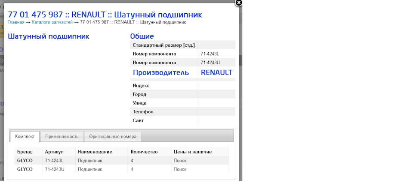The height and width of the screenshot is (189, 413).
Task: Click Поиск link for article 71-4243L
Action: point(180,161)
